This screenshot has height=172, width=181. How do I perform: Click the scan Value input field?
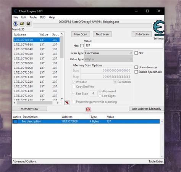coord(123,46)
